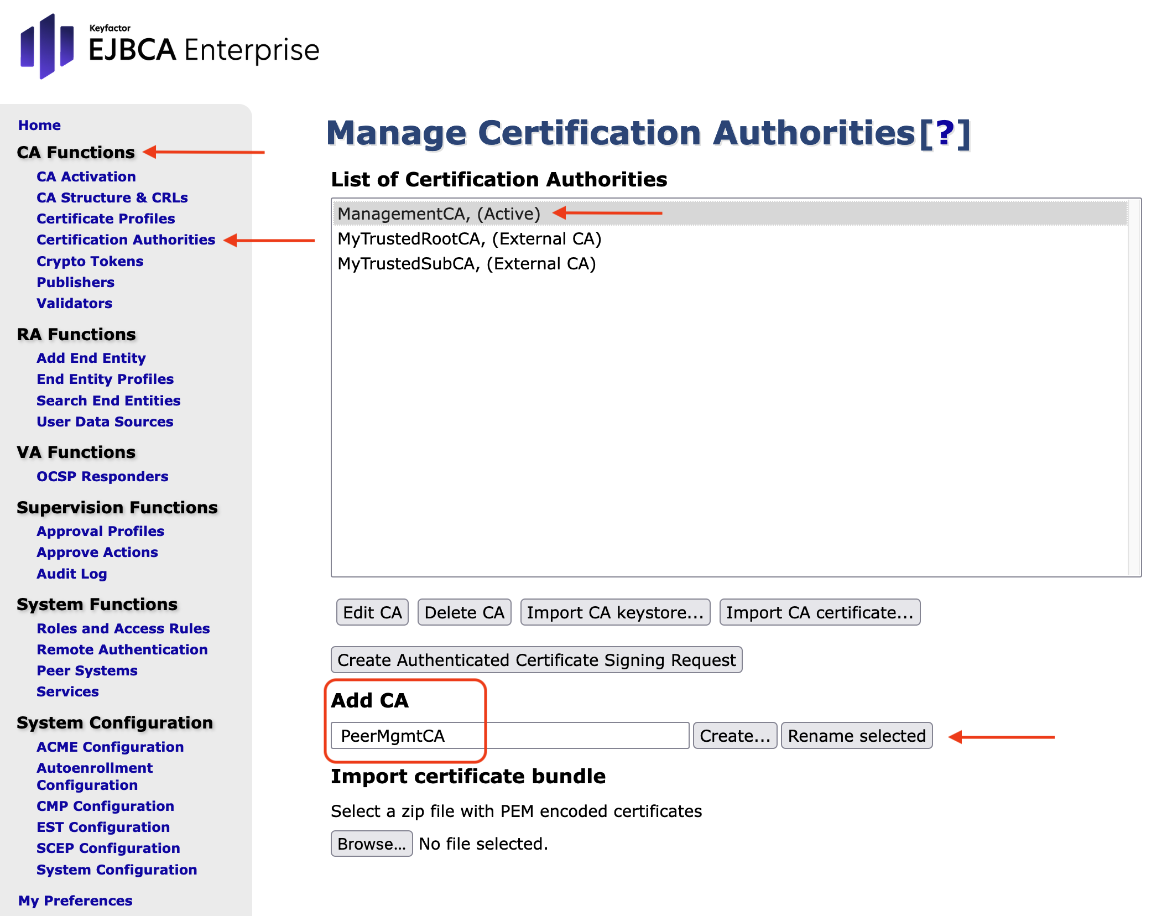This screenshot has width=1167, height=916.
Task: Create Authenticated Certificate Signing Request
Action: 536,660
